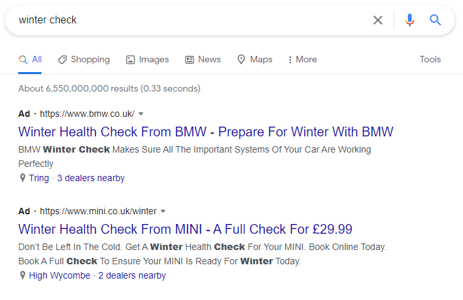Viewport: 463px width, 300px height.
Task: Click the map pin icon beside Tring
Action: click(23, 178)
